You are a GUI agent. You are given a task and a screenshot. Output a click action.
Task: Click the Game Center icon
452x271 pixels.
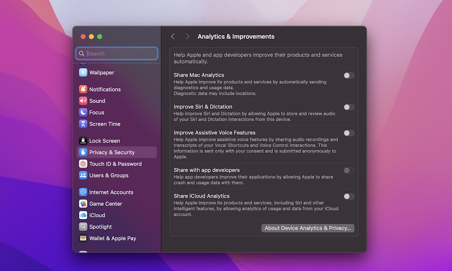tap(83, 204)
